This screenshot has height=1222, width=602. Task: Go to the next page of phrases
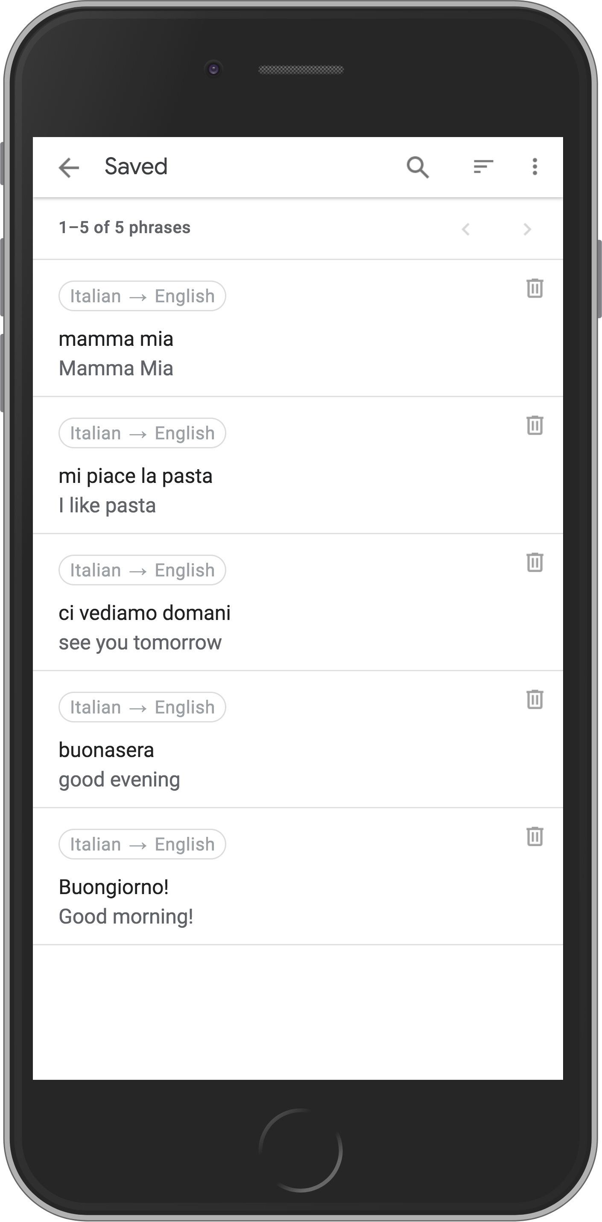click(x=526, y=230)
